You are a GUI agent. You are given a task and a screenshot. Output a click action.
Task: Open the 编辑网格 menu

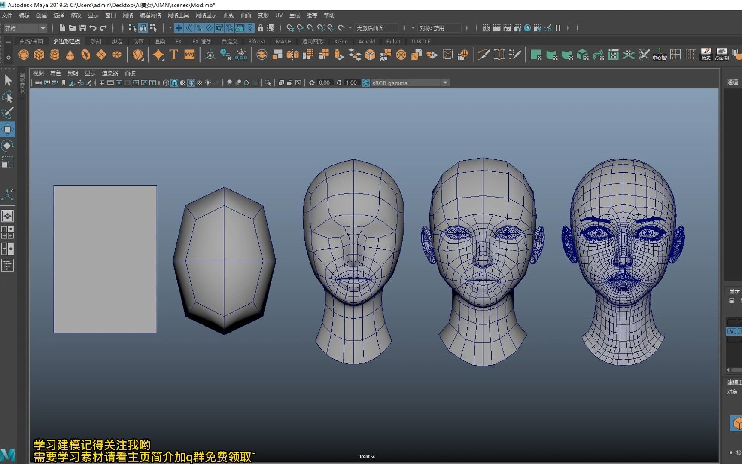[150, 15]
